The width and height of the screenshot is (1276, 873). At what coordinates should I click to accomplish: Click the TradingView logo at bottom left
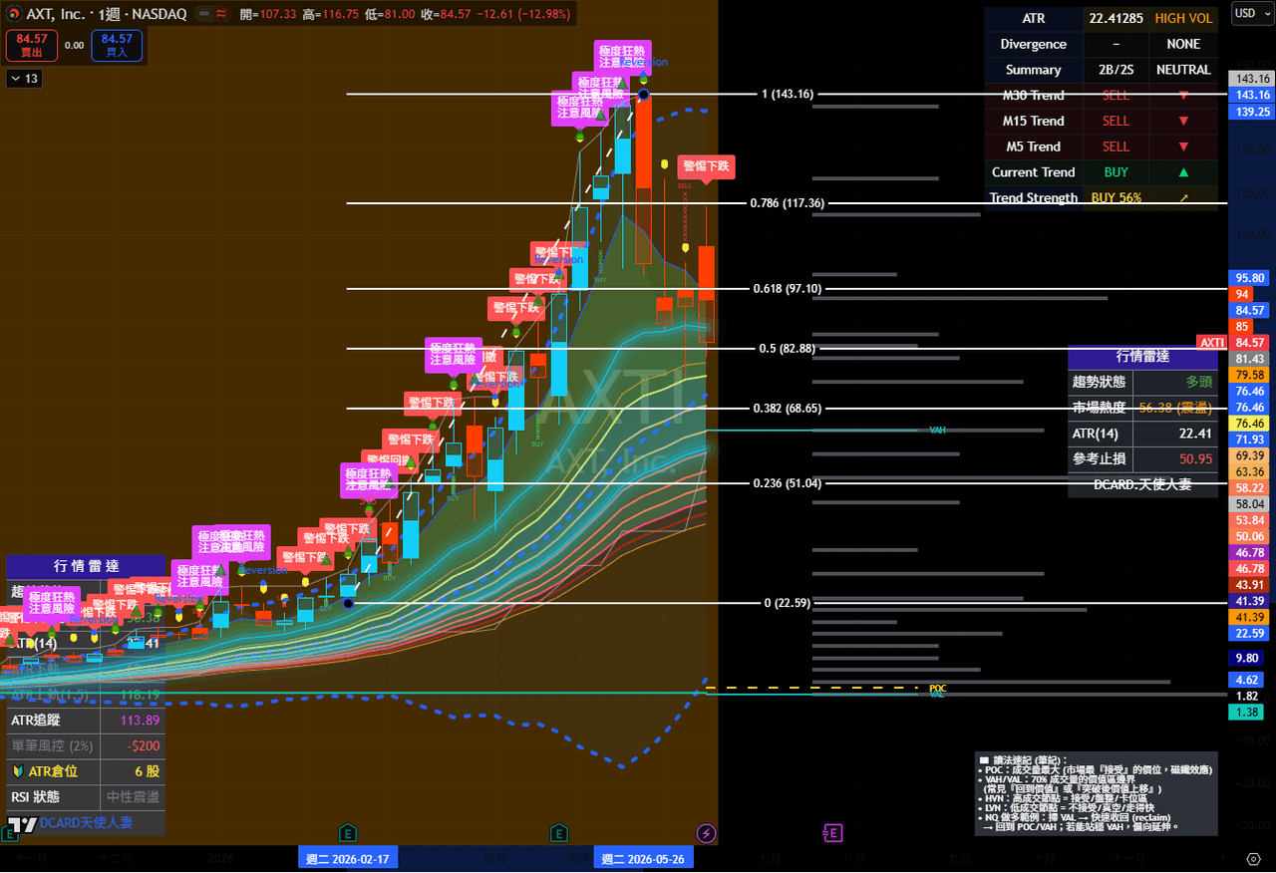point(20,826)
